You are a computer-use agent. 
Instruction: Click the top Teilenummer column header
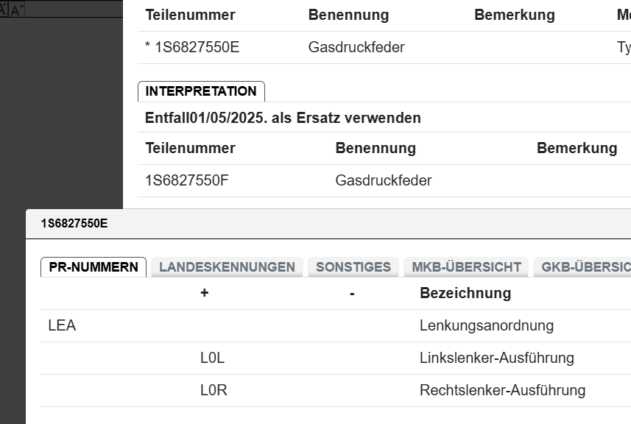pos(191,15)
